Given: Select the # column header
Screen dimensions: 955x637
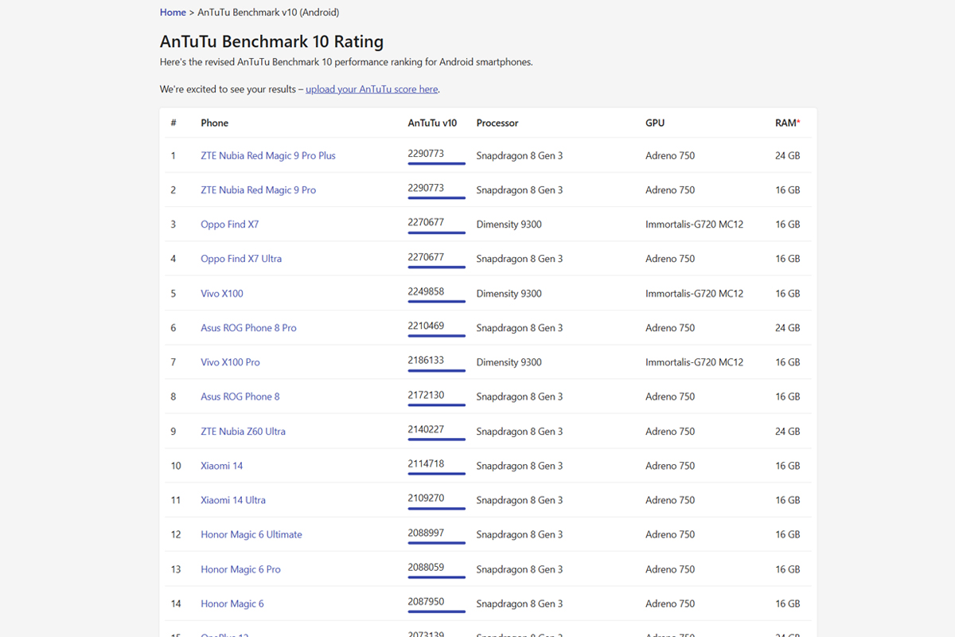Looking at the screenshot, I should (x=173, y=123).
